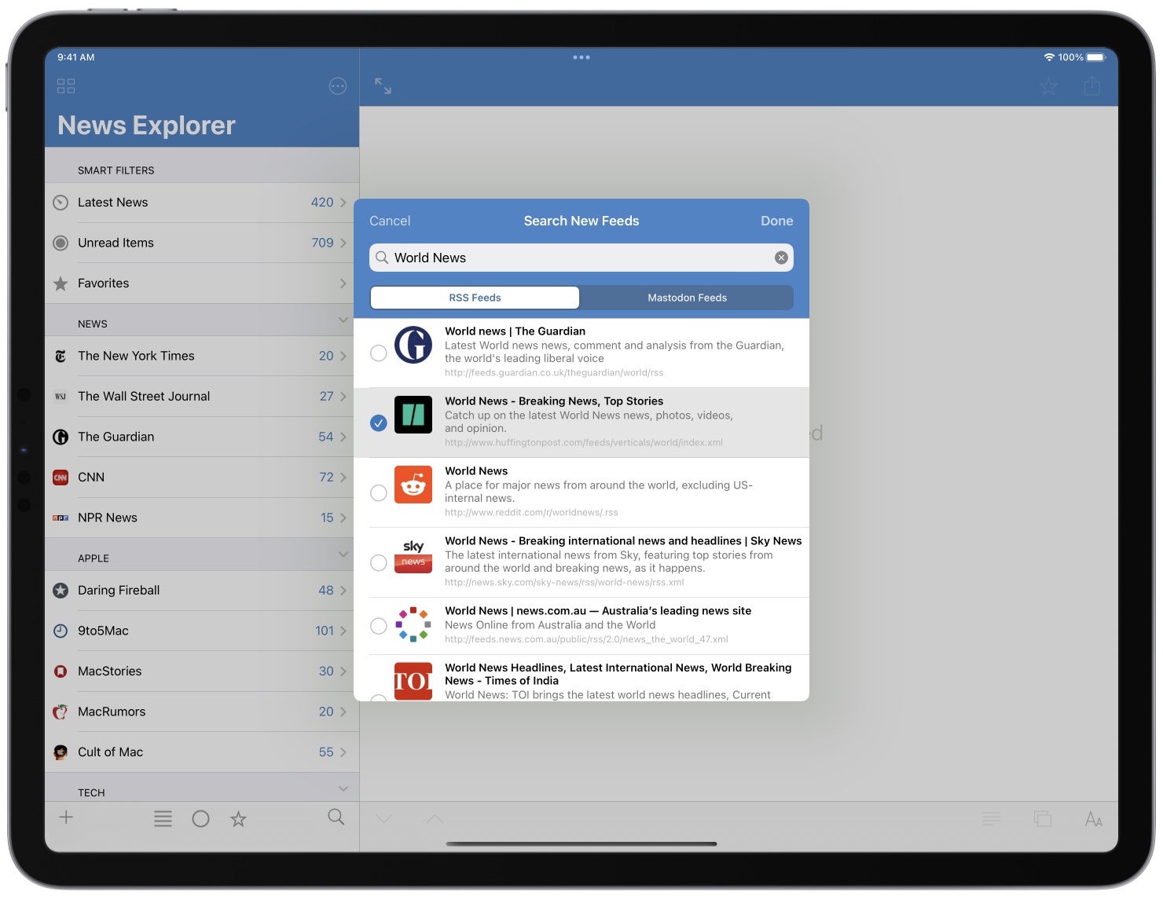The width and height of the screenshot is (1163, 900).
Task: Click the Times of India TOI logo
Action: click(x=413, y=681)
